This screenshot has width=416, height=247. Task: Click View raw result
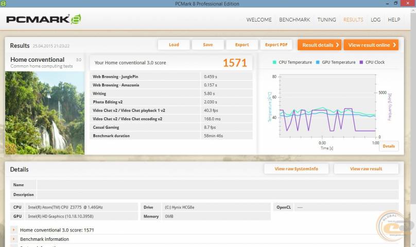click(366, 169)
